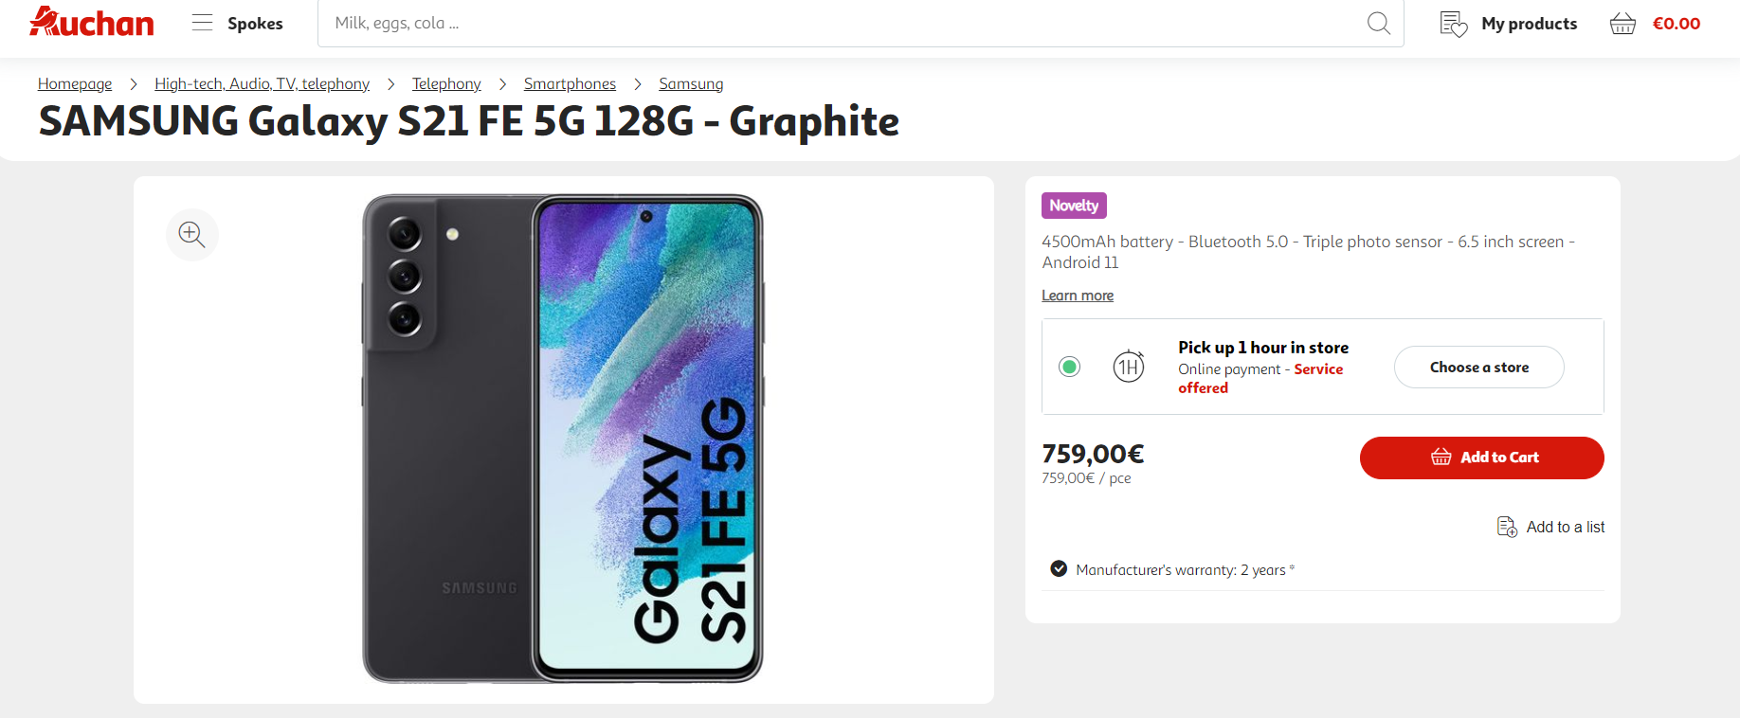The image size is (1740, 718).
Task: Click the Homepage breadcrumb link
Action: (x=75, y=83)
